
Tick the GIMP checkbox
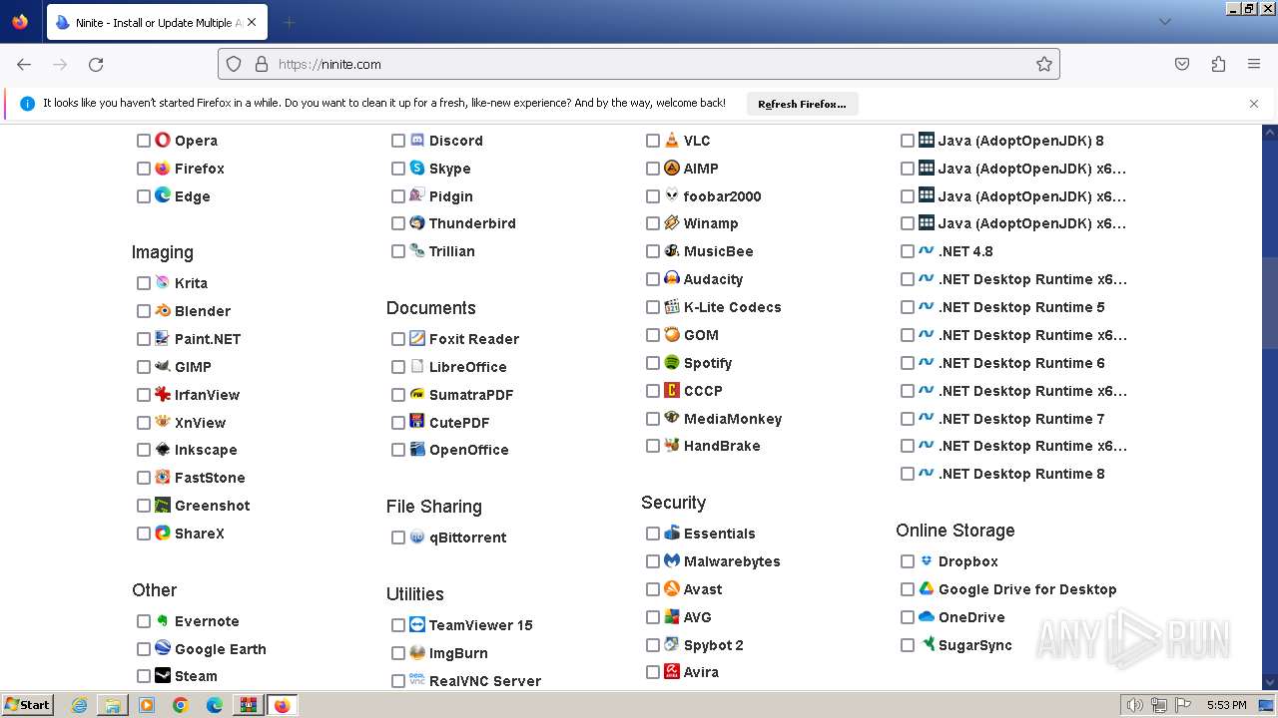(x=144, y=367)
